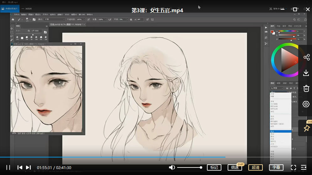Download the video file
The height and width of the screenshot is (175, 312).
point(306,73)
